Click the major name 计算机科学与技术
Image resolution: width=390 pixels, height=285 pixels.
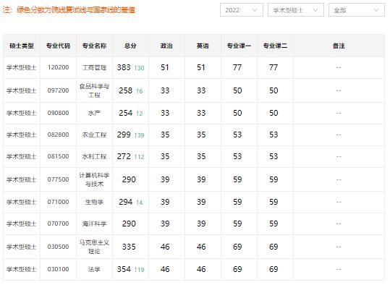[x=94, y=179]
